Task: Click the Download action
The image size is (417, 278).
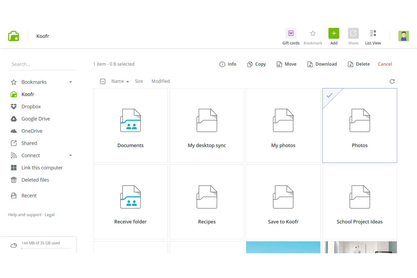Action: point(322,64)
